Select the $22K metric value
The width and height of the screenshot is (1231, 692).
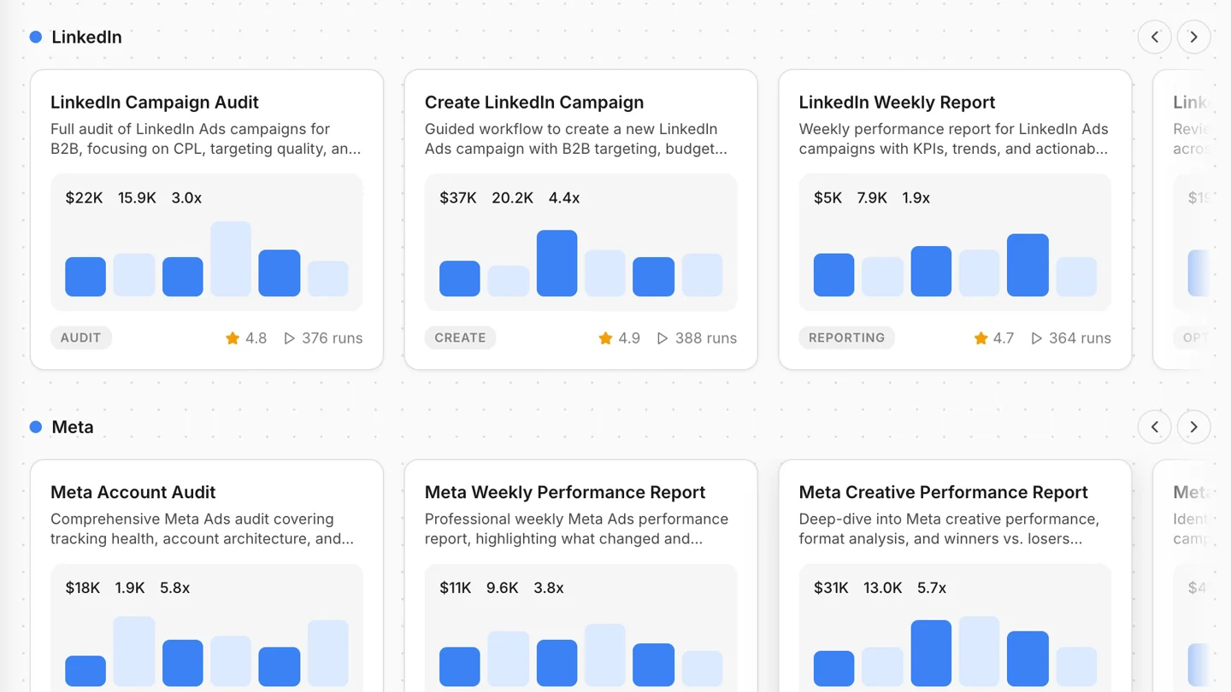(x=84, y=198)
